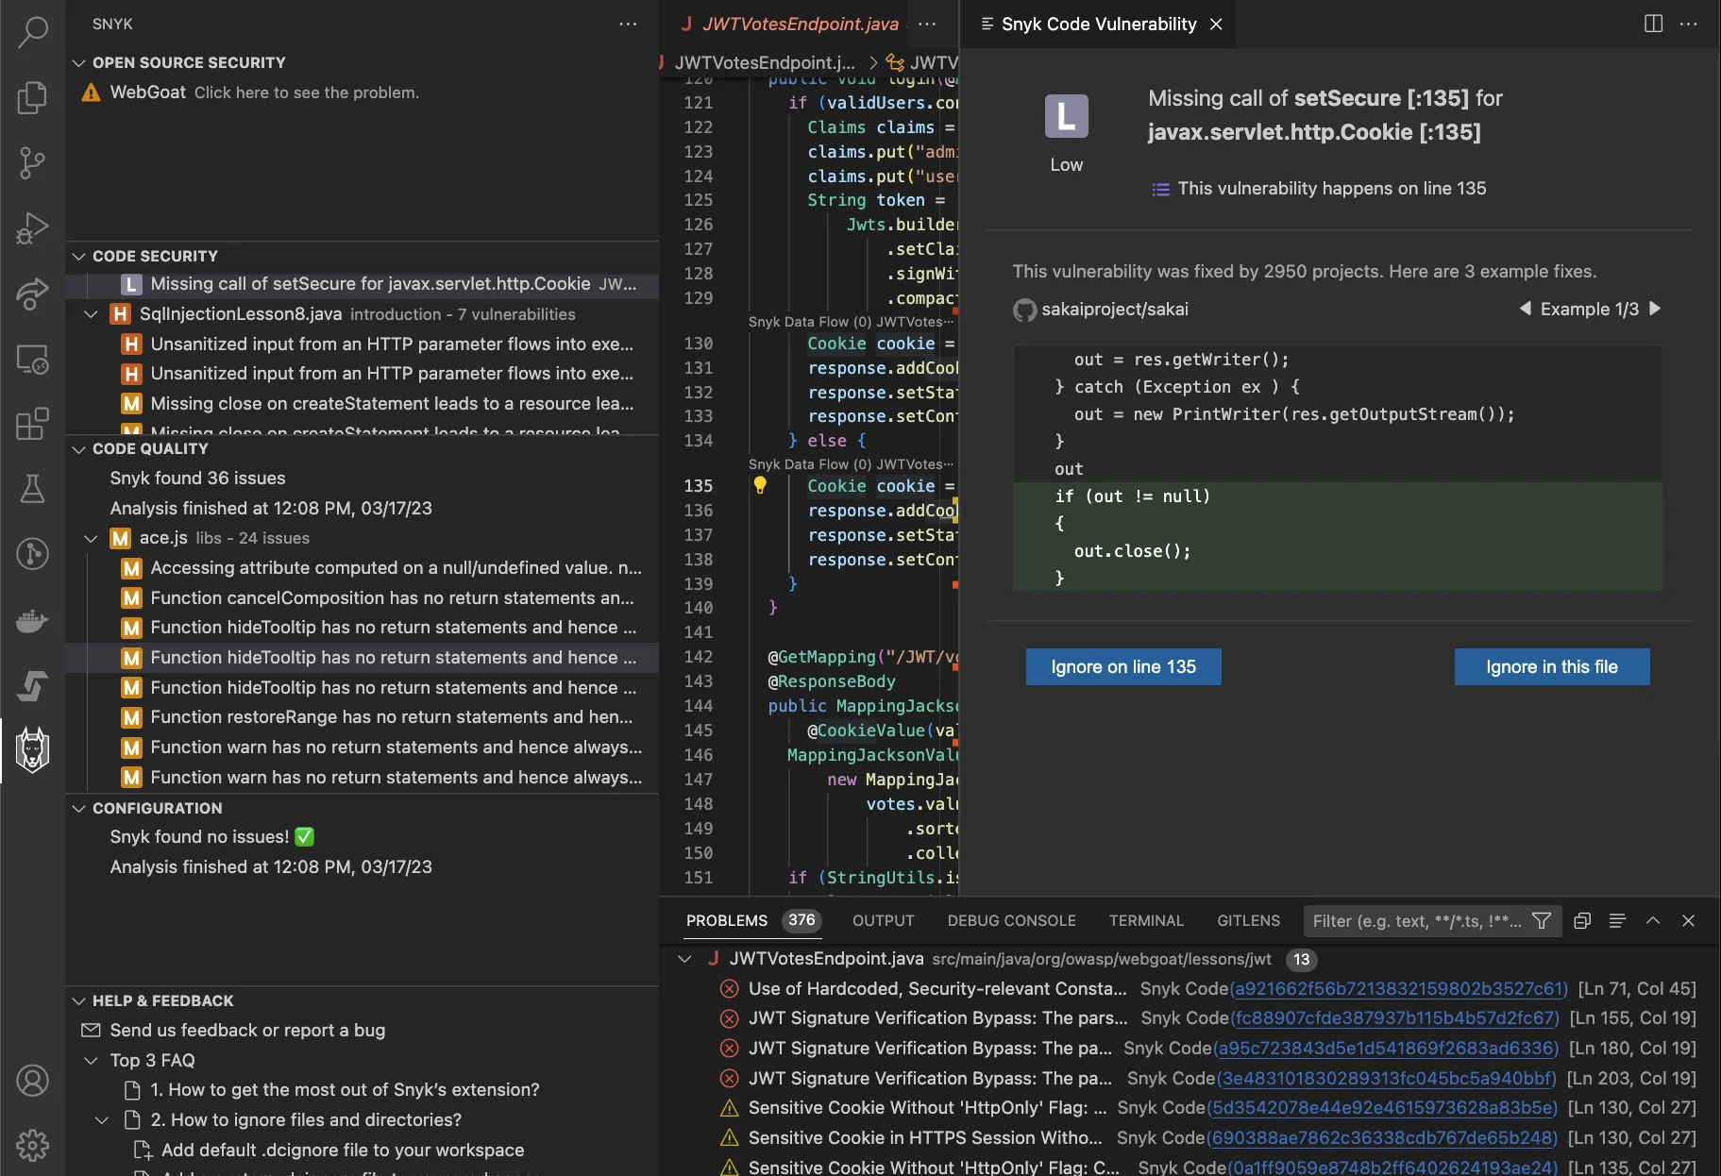
Task: Switch to the TERMINAL tab
Action: (1145, 920)
